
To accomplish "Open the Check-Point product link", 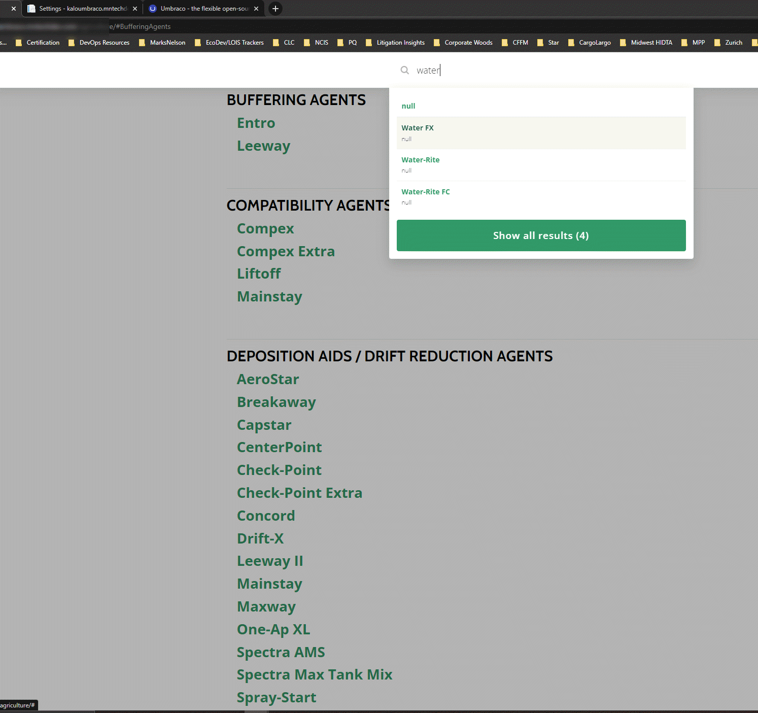I will 279,470.
